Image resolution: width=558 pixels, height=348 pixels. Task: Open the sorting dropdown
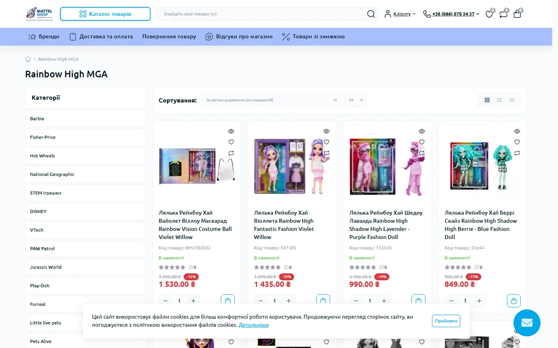tap(271, 100)
